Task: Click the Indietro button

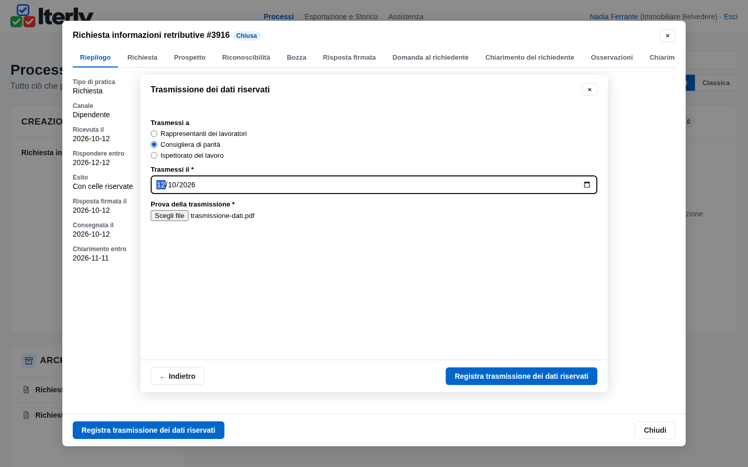Action: [177, 376]
